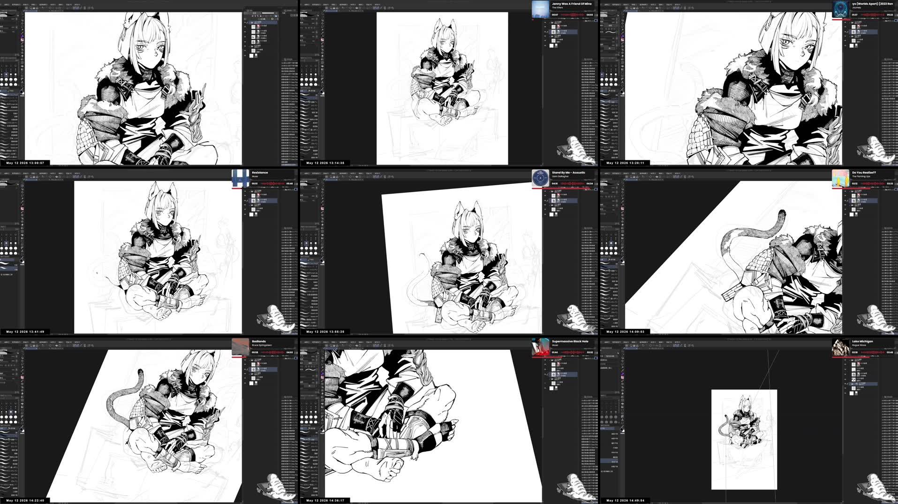Image resolution: width=898 pixels, height=504 pixels.
Task: Adjust the layer opacity slider in 13:00:57 frame
Action: tap(268, 13)
